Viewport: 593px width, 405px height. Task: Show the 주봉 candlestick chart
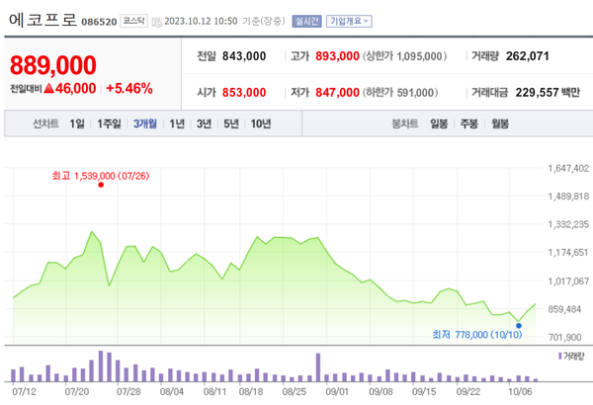[468, 123]
